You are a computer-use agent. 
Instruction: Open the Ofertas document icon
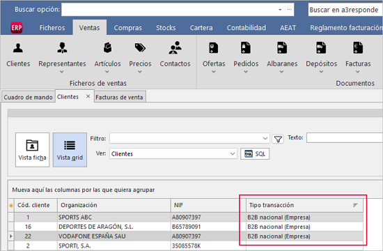coord(214,47)
